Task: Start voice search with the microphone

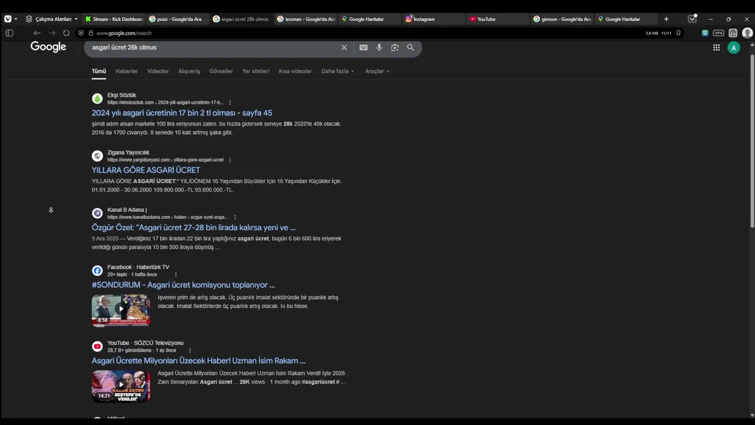Action: click(379, 48)
